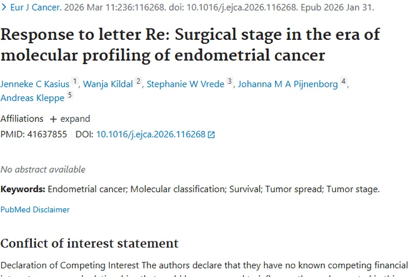Click the chevron before Eur J Cancer
Screen dimensions: 416x277
tap(4, 8)
